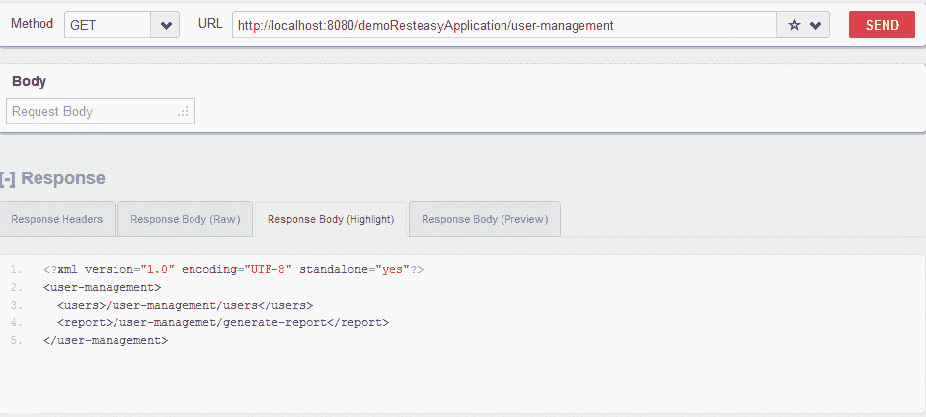Grab the Request Body resize handle

coord(184,113)
